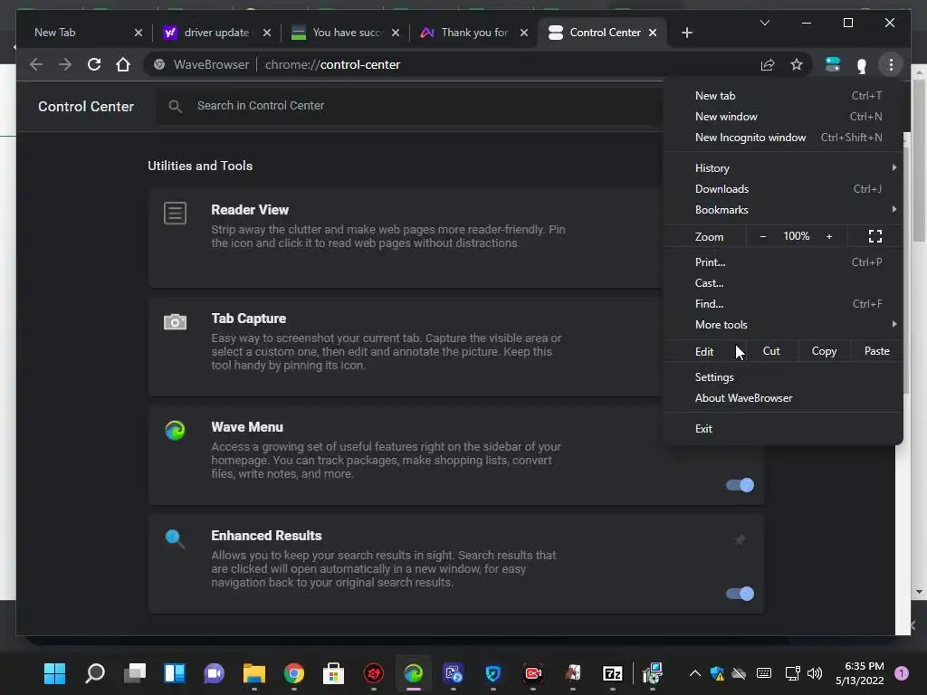This screenshot has height=695, width=927.
Task: Click the tab search down-chevron
Action: coord(764,23)
